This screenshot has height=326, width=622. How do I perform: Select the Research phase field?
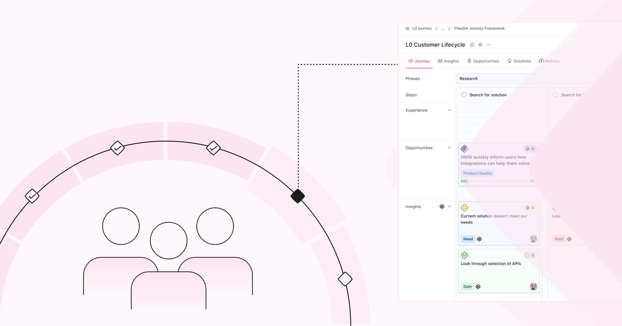(539, 79)
